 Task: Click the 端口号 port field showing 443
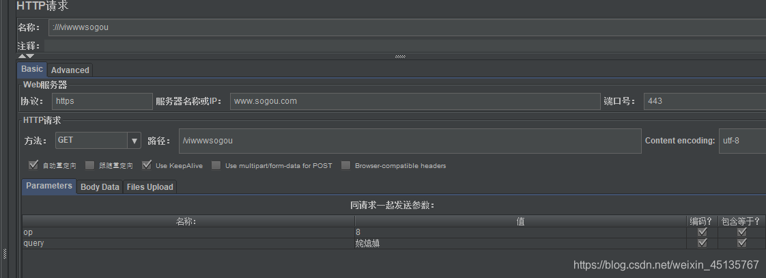tap(705, 101)
